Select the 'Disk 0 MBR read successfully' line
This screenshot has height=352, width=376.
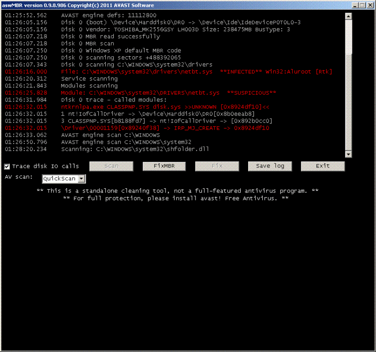(83, 37)
